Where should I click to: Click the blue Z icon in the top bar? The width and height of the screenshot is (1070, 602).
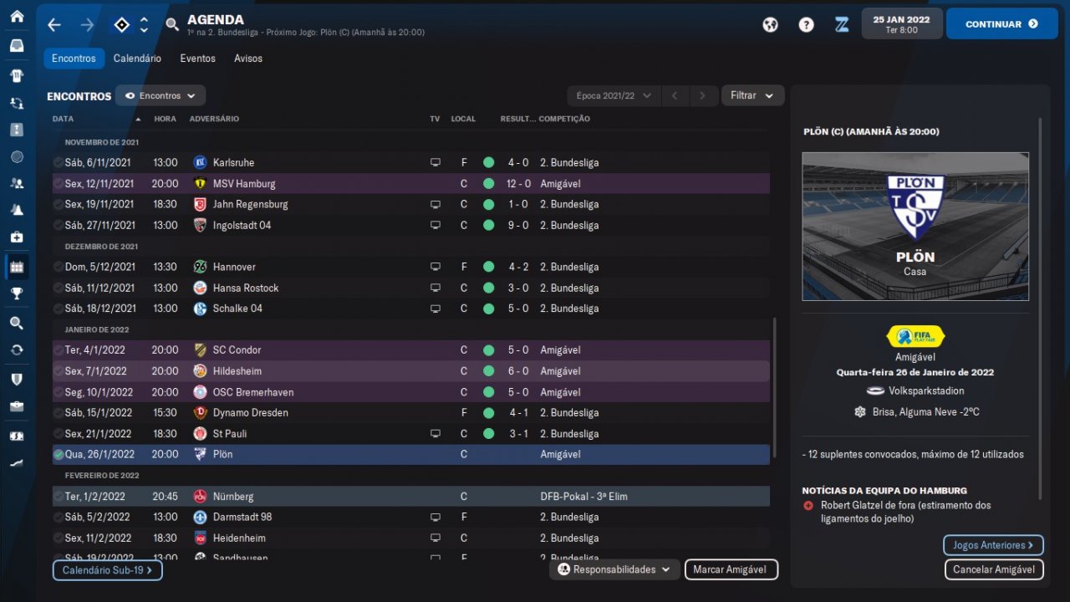(842, 24)
